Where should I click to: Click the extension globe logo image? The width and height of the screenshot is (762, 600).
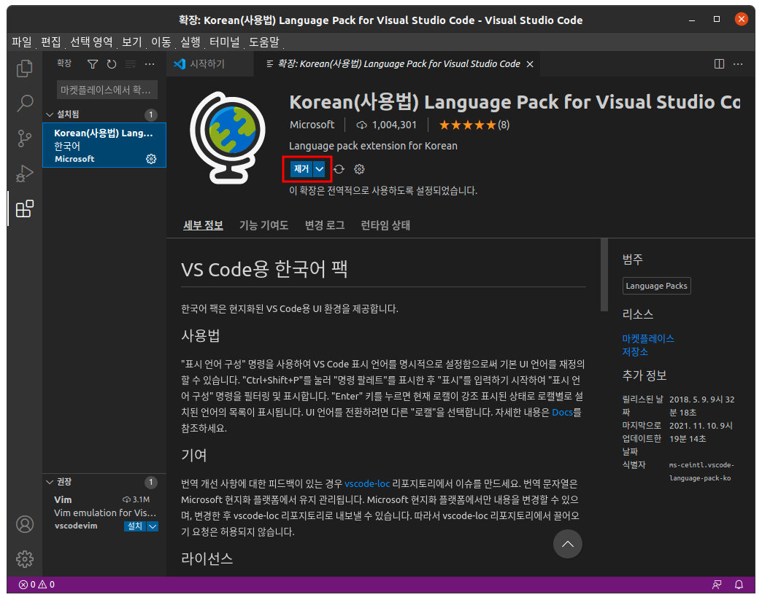point(228,138)
